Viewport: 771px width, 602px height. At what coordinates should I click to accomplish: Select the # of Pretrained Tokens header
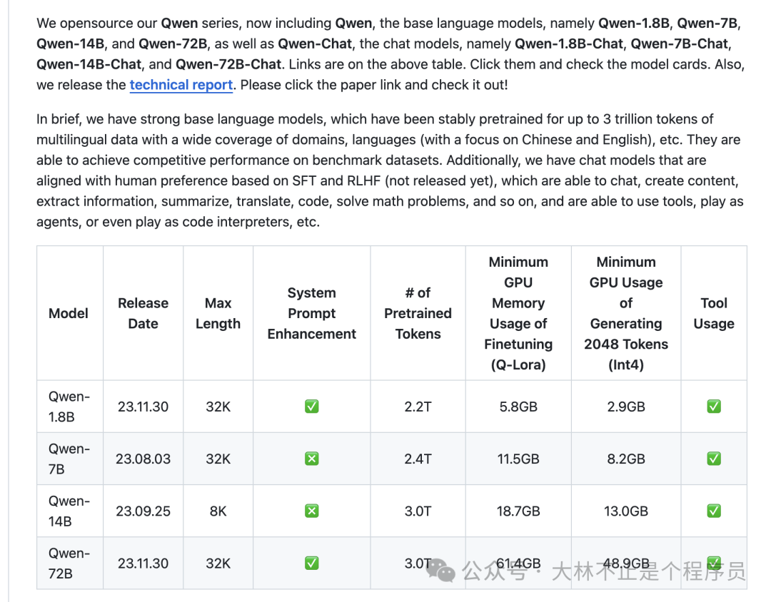(x=418, y=314)
